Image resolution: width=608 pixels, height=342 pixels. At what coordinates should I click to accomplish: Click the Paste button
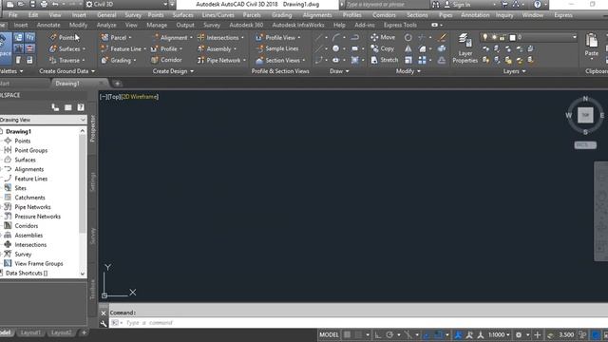click(x=591, y=46)
